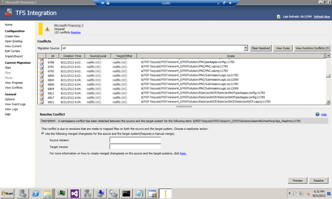
Task: Open the command prompt taskbar icon
Action: point(126,193)
